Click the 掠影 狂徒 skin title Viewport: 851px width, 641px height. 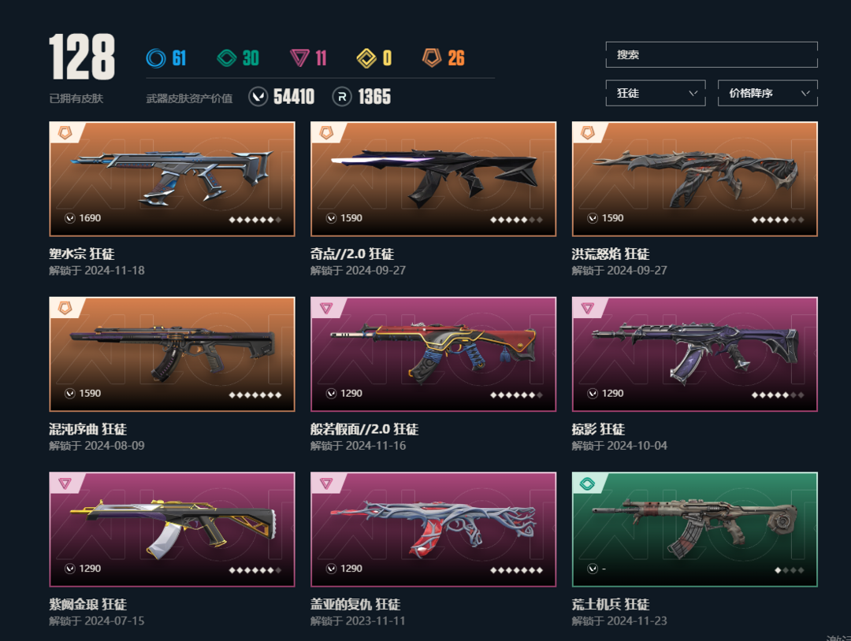click(598, 429)
